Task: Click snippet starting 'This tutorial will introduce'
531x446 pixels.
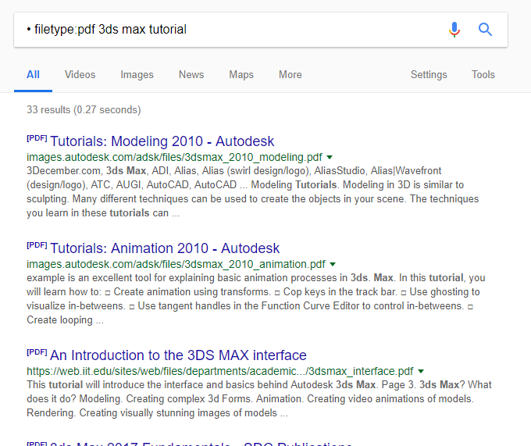Action: [259, 399]
